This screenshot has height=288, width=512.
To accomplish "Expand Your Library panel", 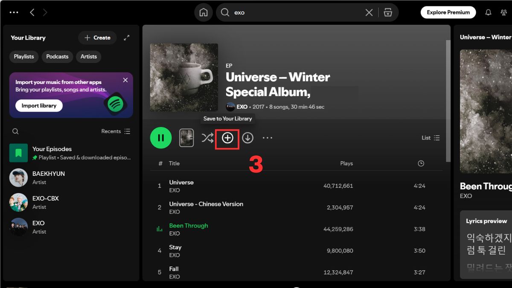I will click(127, 38).
